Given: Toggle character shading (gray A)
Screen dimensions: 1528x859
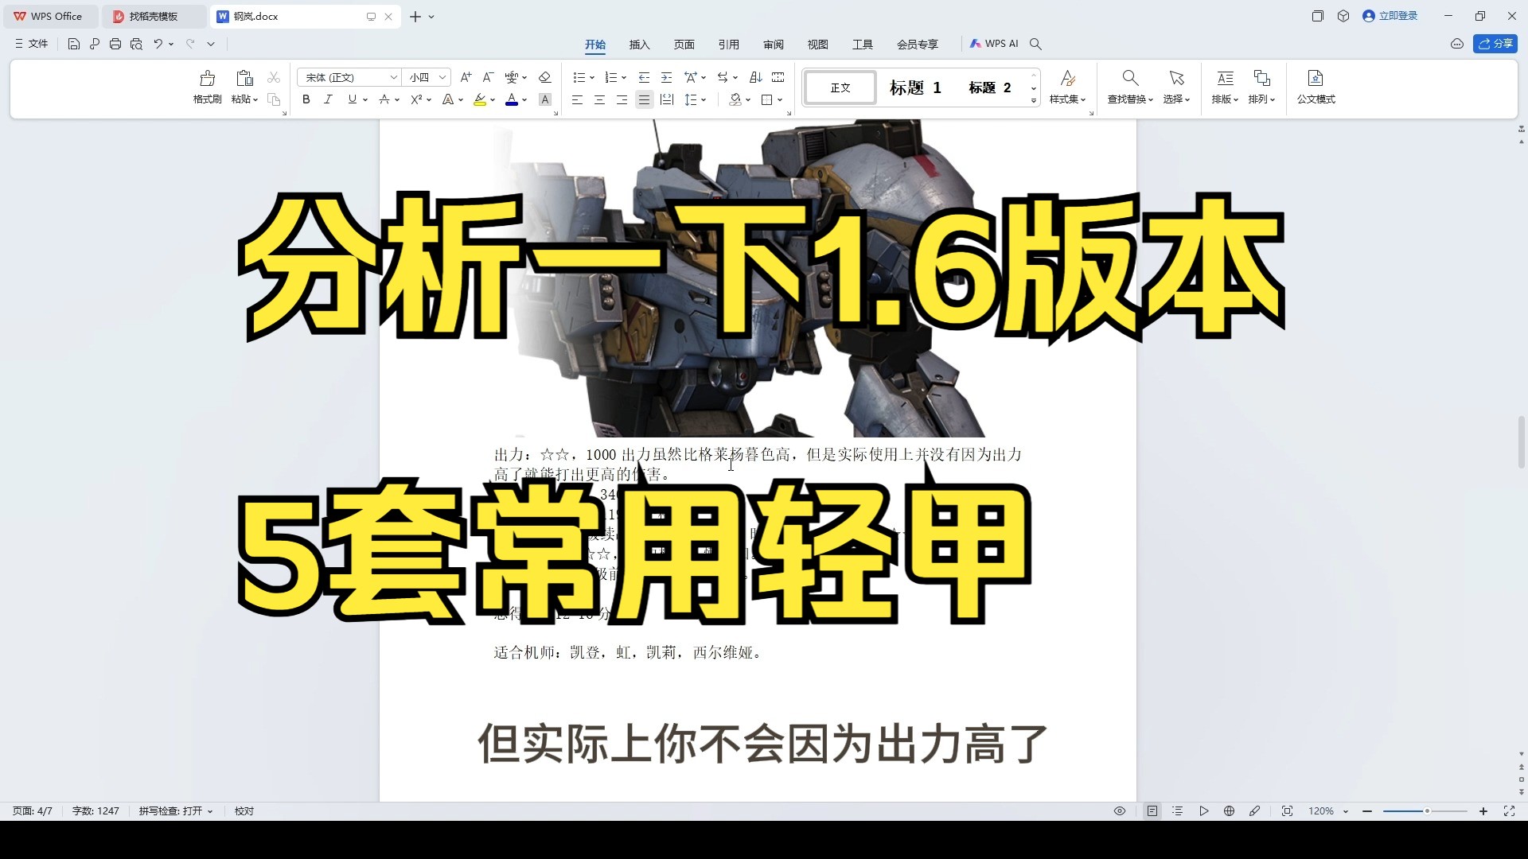Looking at the screenshot, I should pos(545,99).
